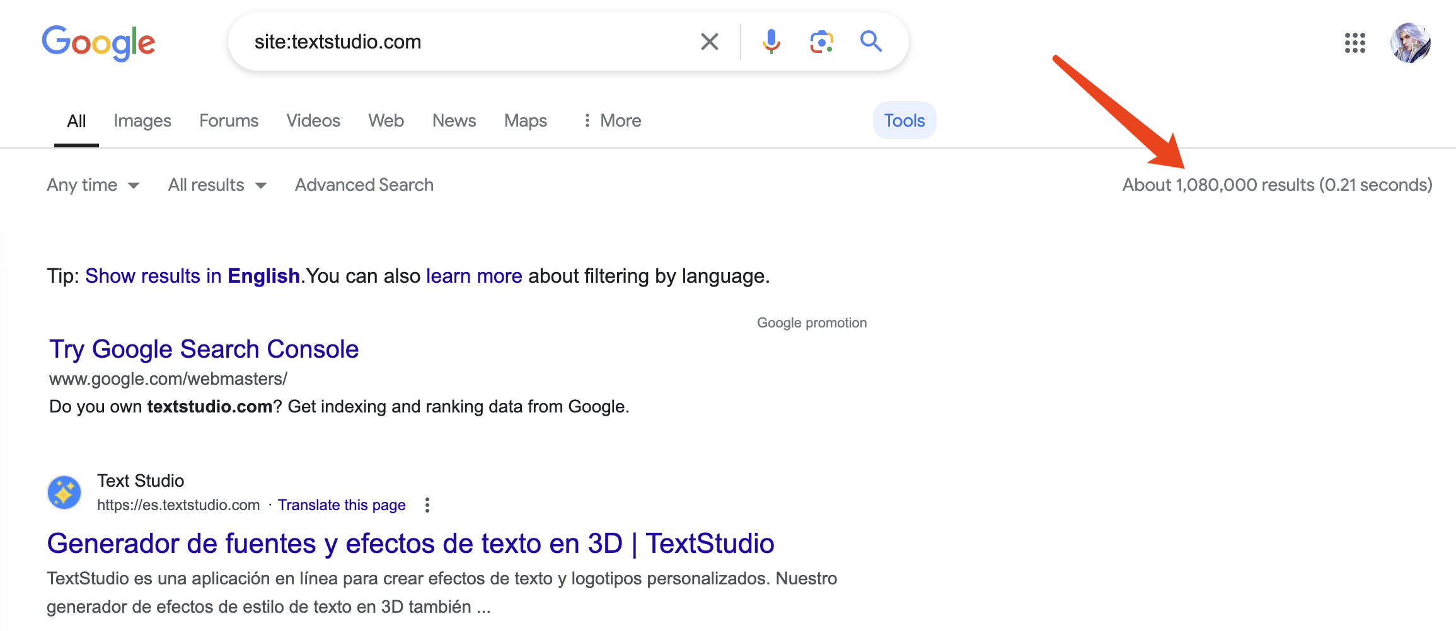
Task: Open the three-dot menu for Text Studio result
Action: pos(427,505)
